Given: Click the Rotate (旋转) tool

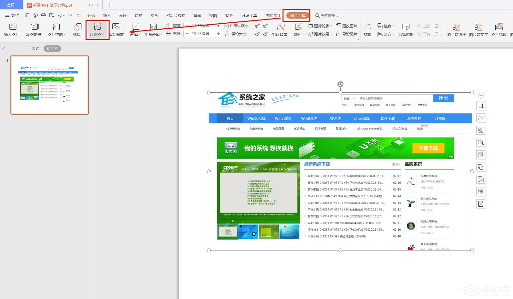Looking at the screenshot, I should pyautogui.click(x=368, y=30).
